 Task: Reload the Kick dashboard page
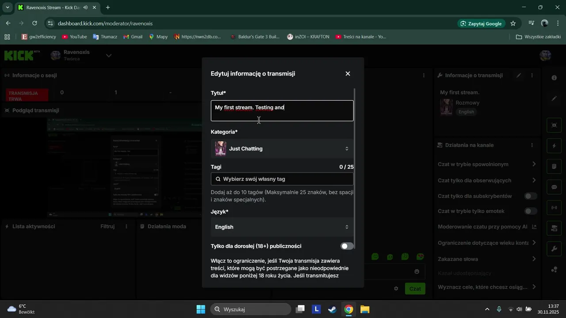pos(34,23)
